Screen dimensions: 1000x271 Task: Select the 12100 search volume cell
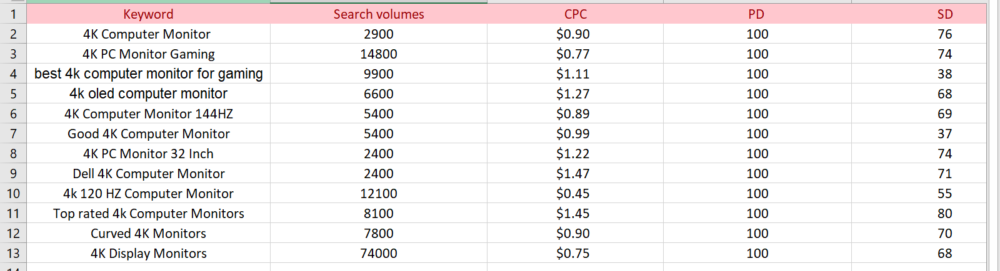coord(379,194)
